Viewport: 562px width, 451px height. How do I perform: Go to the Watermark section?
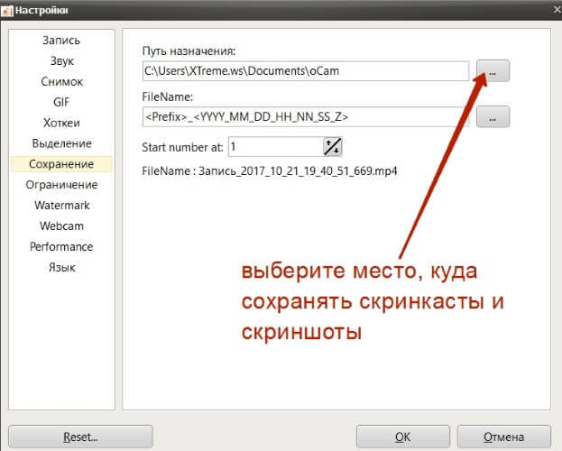61,206
